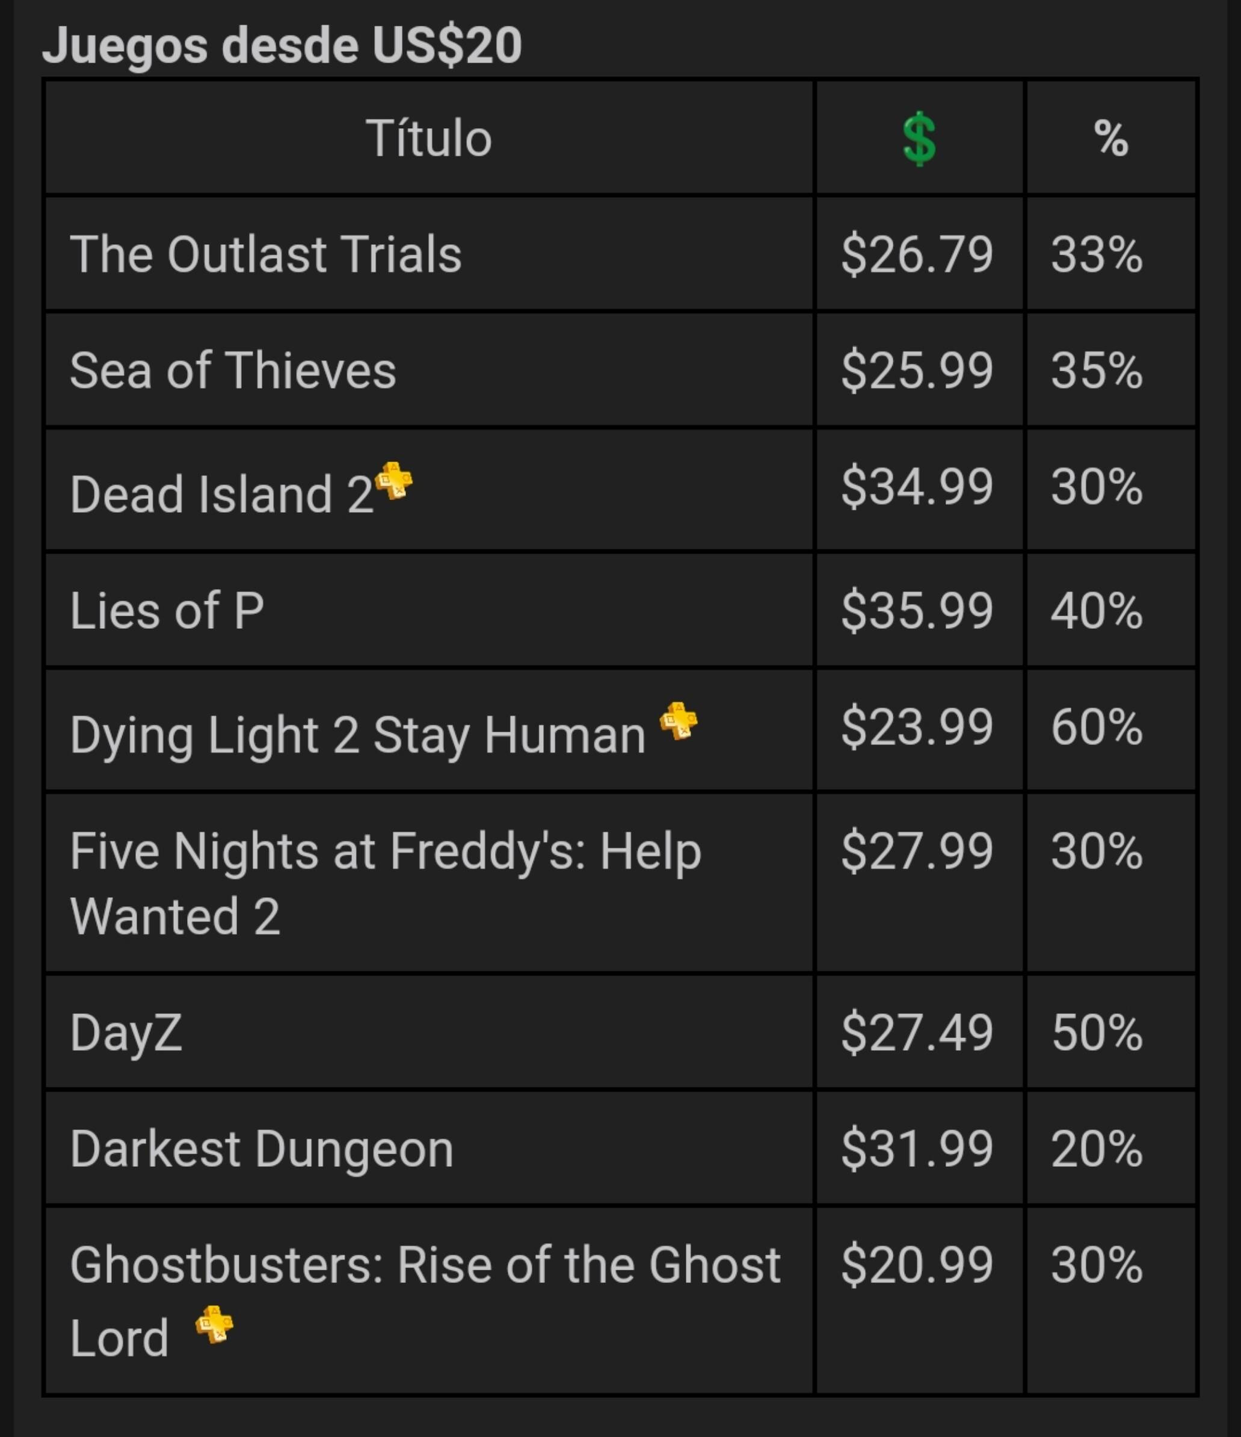Click the PS Plus icon beside Dead Island 2
Viewport: 1241px width, 1437px height.
394,480
